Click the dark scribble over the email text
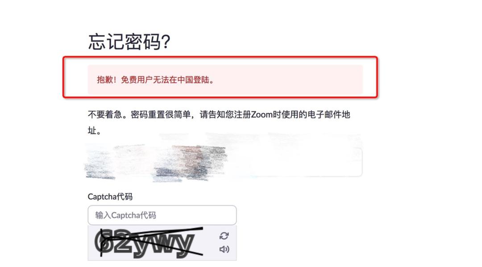This screenshot has width=482, height=267. tap(191, 163)
